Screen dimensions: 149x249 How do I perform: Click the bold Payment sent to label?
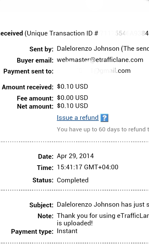[29, 71]
